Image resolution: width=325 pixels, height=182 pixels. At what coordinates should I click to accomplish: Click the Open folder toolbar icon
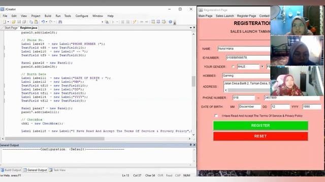pos(14,22)
